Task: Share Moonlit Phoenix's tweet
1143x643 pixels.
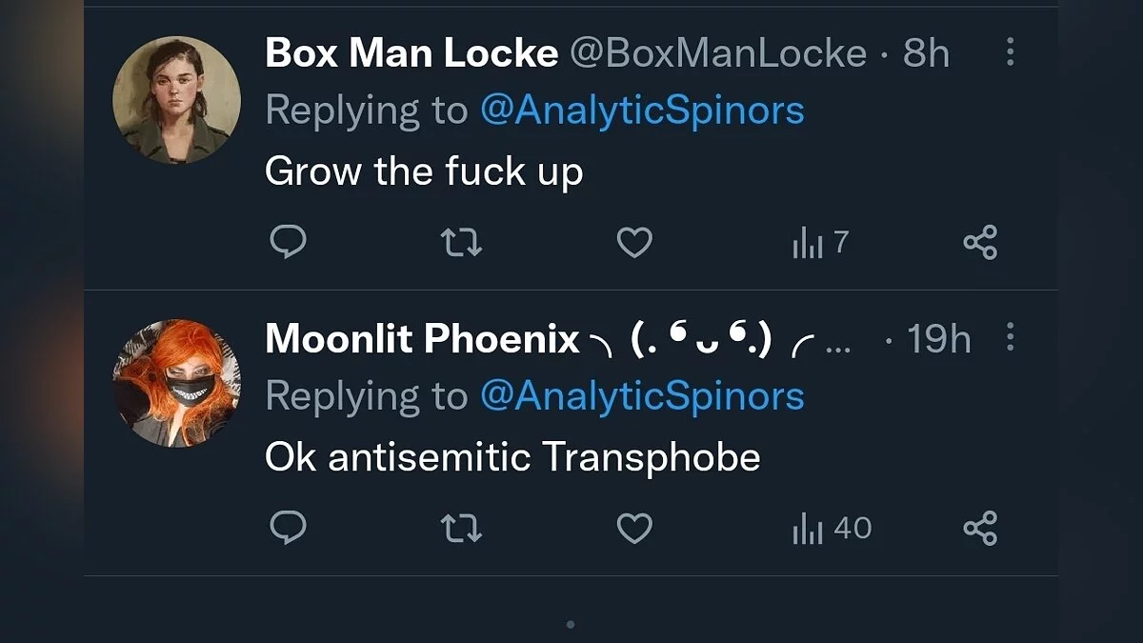Action: click(980, 527)
